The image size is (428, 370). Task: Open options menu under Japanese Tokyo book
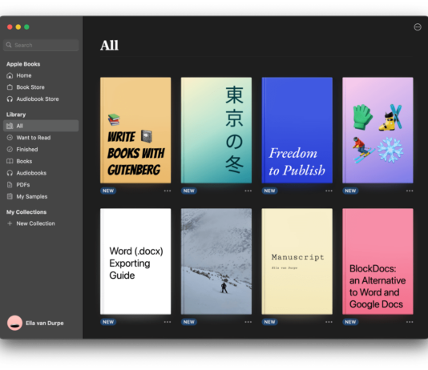point(248,191)
